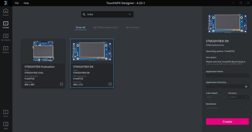Viewport: 252px width, 132px height.
Task: Click the pink Create button
Action: click(x=227, y=122)
